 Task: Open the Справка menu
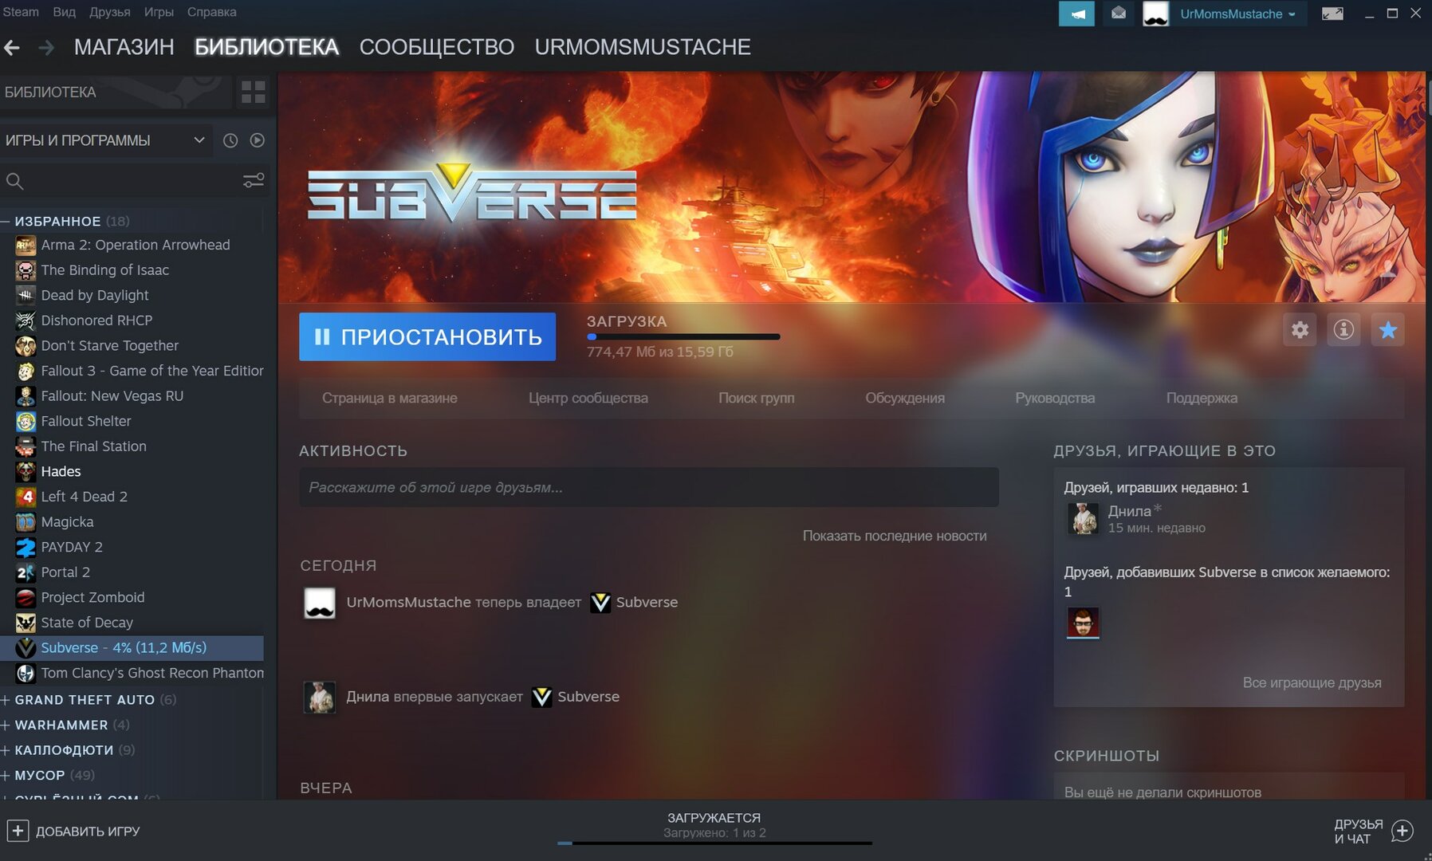pyautogui.click(x=211, y=12)
